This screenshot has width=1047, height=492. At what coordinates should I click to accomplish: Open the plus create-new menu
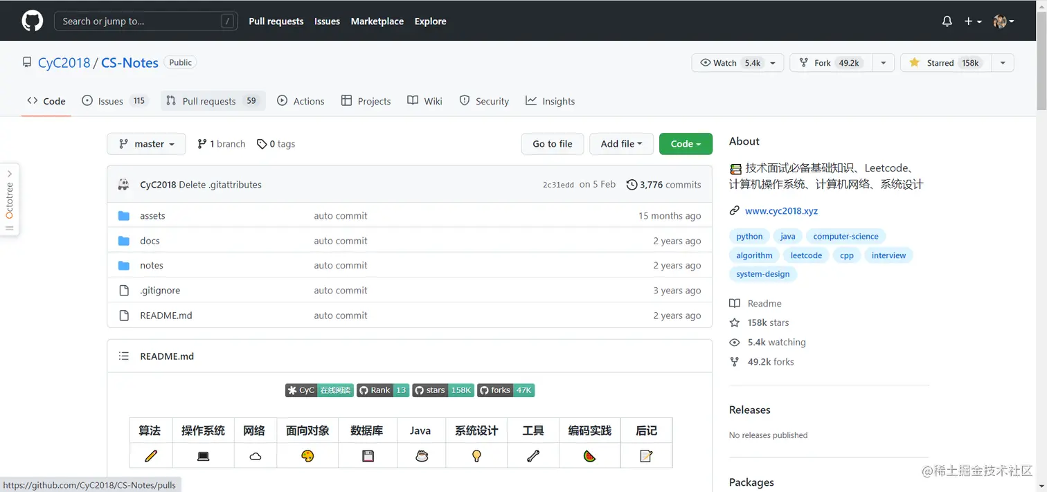tap(973, 21)
